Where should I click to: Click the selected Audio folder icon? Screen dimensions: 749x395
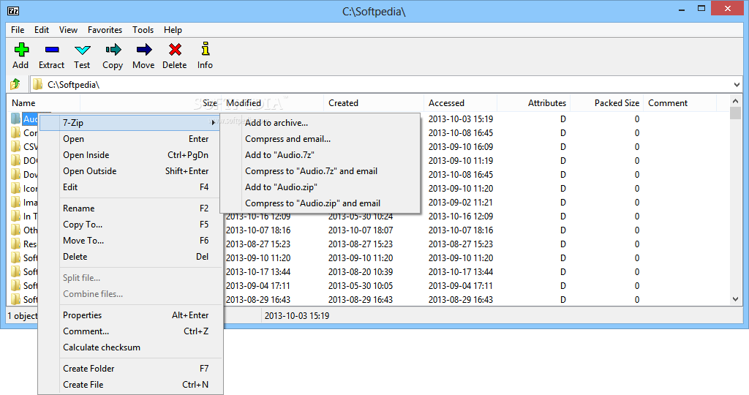16,118
